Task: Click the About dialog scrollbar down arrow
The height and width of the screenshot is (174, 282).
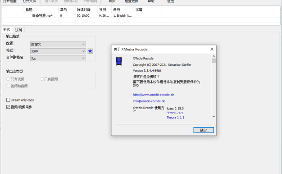Action: tap(214, 116)
